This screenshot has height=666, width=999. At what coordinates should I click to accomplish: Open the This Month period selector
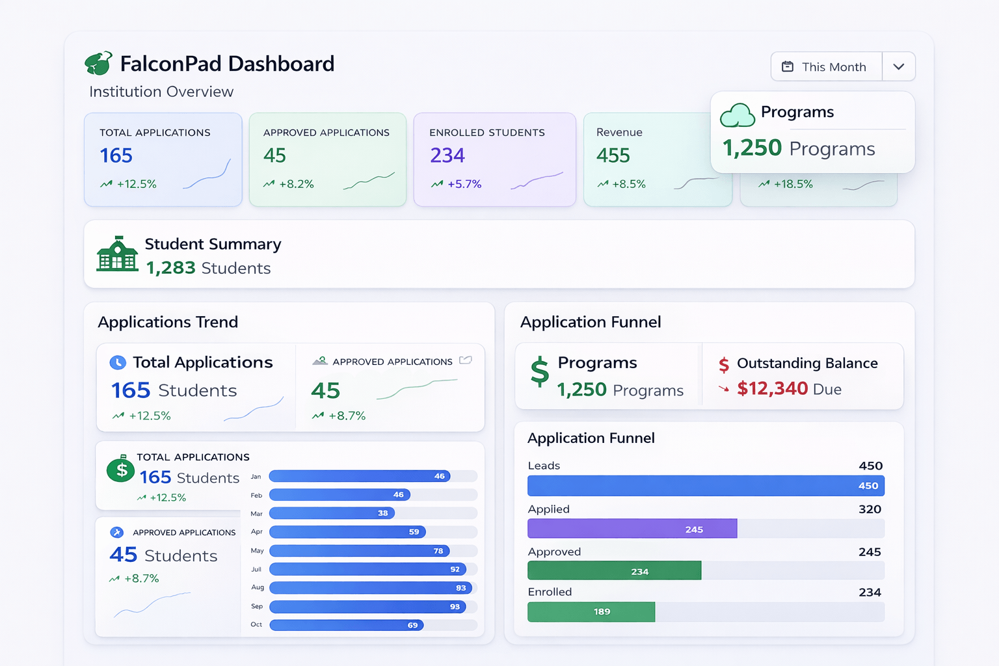click(827, 66)
